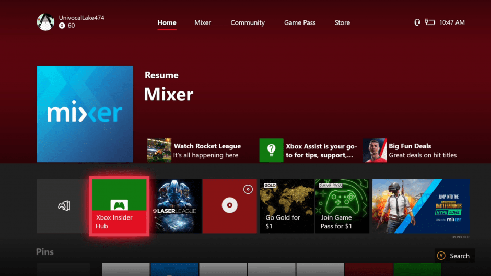Open Xbox Assist tips and support link

tap(321, 151)
